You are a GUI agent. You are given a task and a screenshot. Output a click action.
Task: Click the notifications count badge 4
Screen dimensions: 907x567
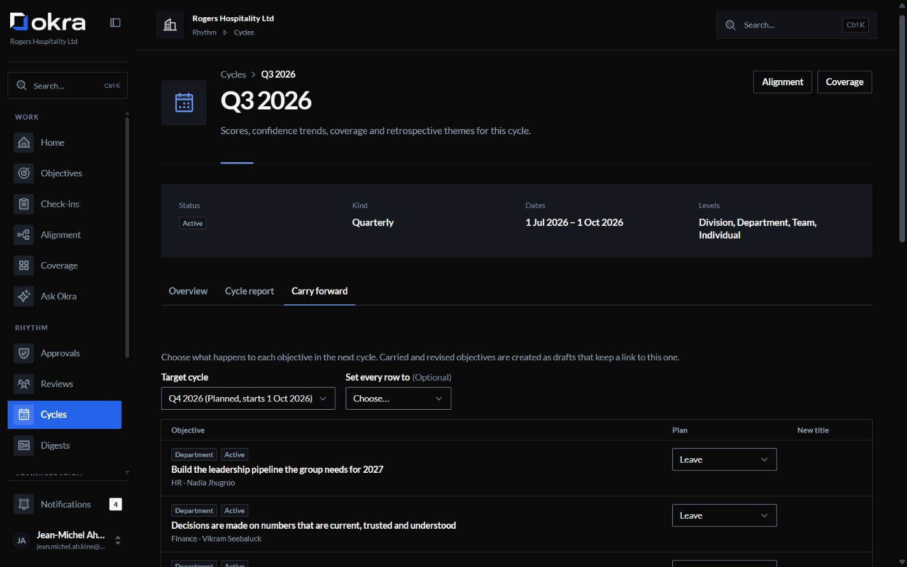[x=115, y=504]
